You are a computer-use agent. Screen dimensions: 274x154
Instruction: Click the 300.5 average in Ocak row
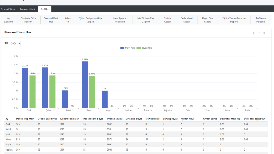pos(110,124)
